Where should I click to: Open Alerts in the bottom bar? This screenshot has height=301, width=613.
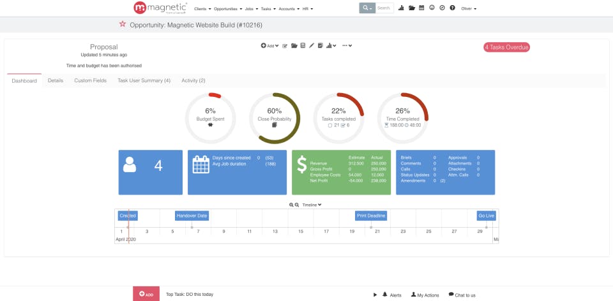click(x=391, y=295)
